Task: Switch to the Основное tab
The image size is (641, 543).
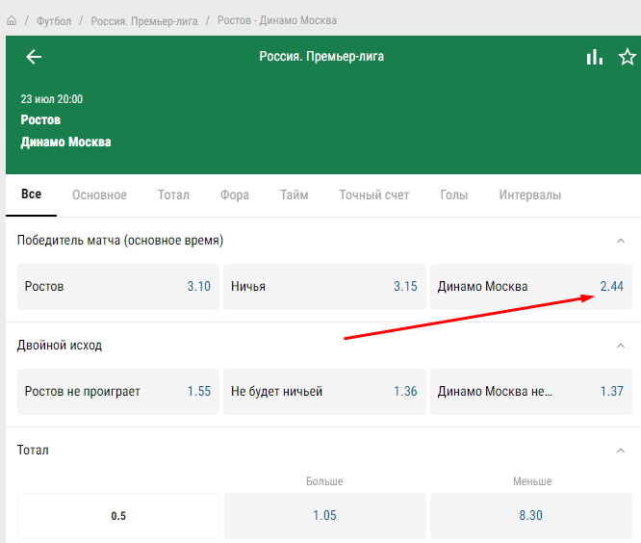Action: 99,195
